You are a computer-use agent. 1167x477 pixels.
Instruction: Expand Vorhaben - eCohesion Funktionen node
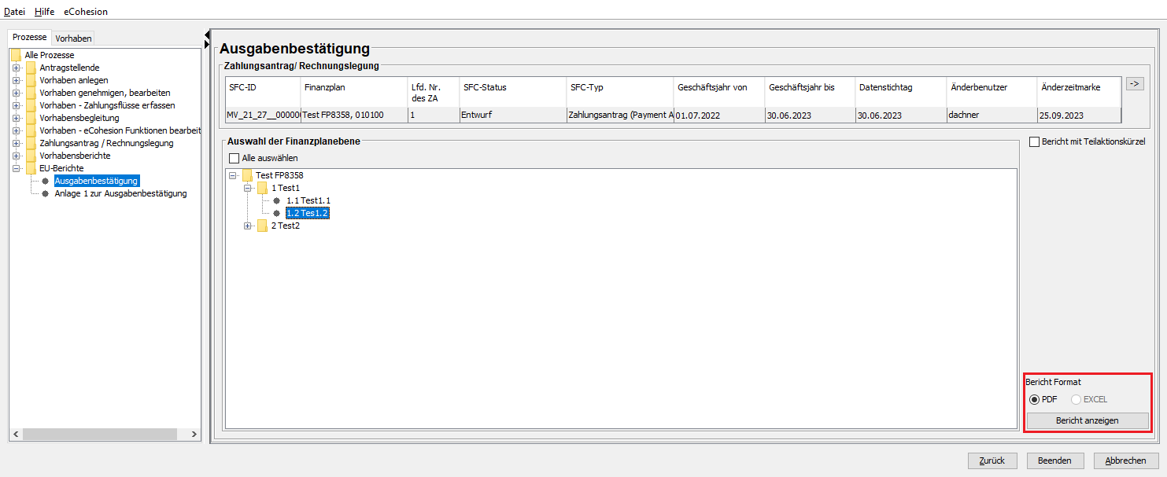tap(16, 130)
